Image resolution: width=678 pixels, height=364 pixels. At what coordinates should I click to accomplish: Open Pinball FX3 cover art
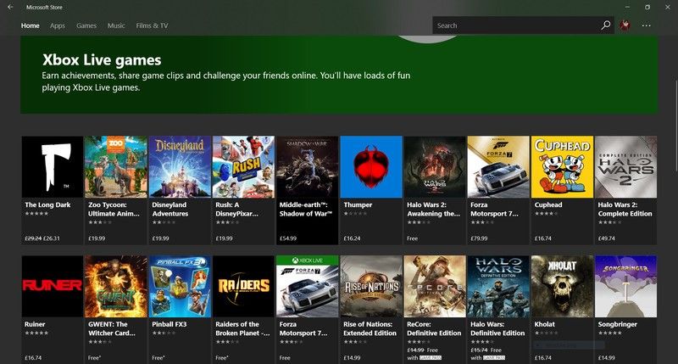180,287
